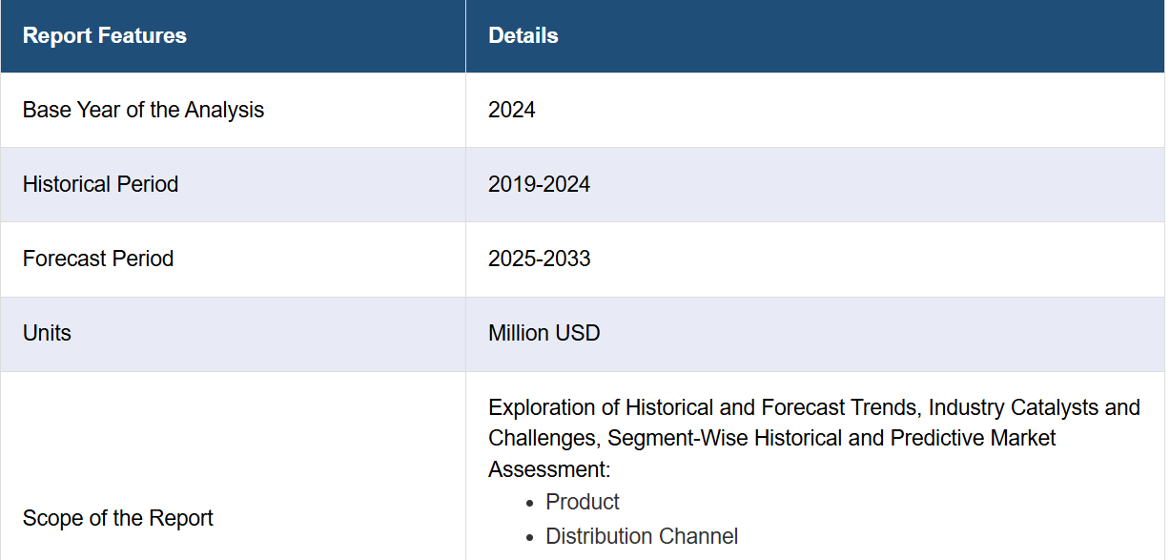Click the Distribution Channel bullet item
Image resolution: width=1170 pixels, height=560 pixels.
click(x=642, y=536)
